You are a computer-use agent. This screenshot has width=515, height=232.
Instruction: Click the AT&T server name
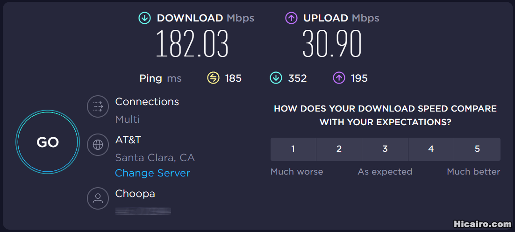(x=128, y=140)
